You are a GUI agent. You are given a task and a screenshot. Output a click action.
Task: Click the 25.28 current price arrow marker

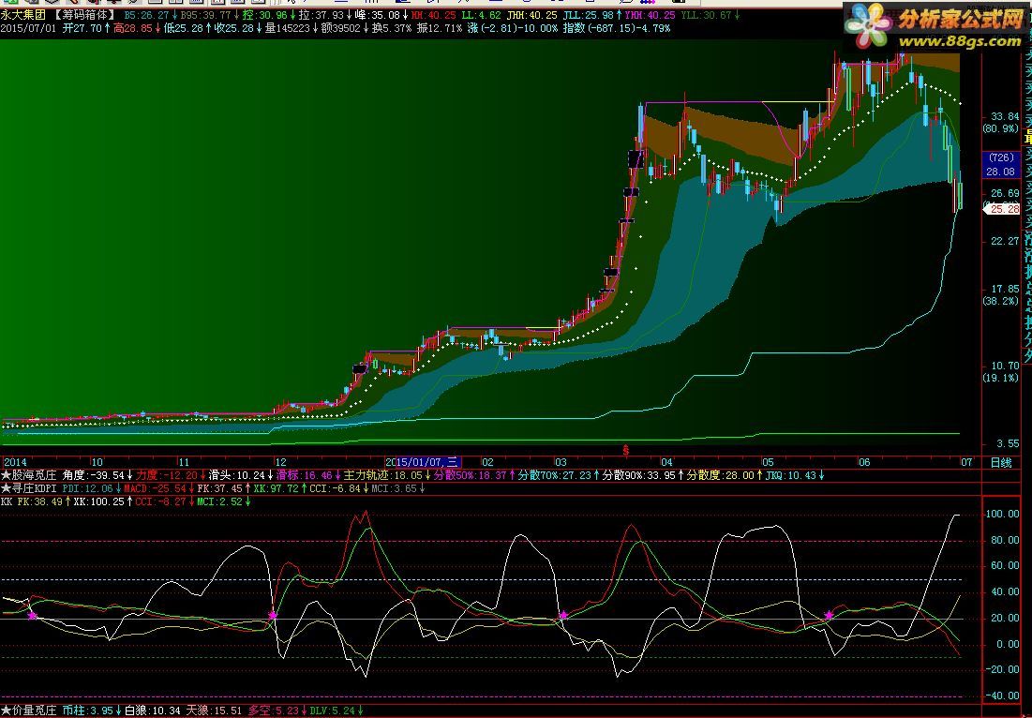1002,209
